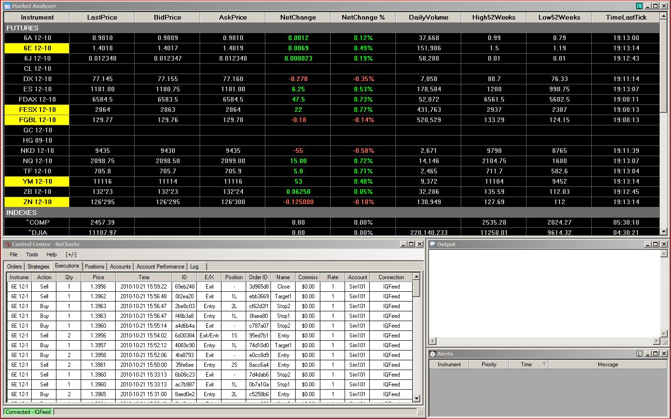Image resolution: width=671 pixels, height=419 pixels.
Task: Click the Executions grid scroll up arrow
Action: (416, 276)
